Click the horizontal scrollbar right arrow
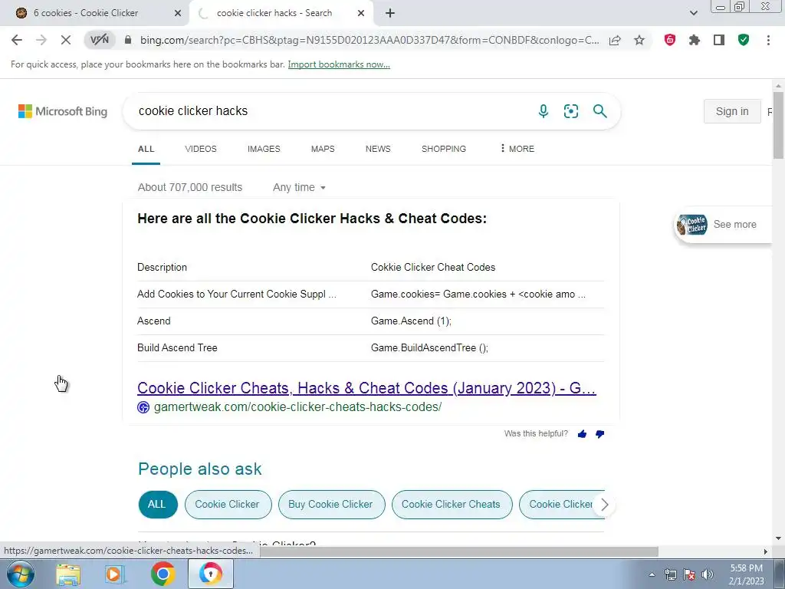The height and width of the screenshot is (589, 785). pyautogui.click(x=765, y=551)
